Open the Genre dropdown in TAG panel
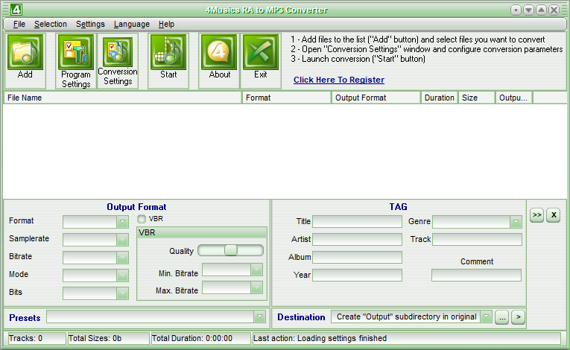This screenshot has height=350, width=570. coord(516,222)
